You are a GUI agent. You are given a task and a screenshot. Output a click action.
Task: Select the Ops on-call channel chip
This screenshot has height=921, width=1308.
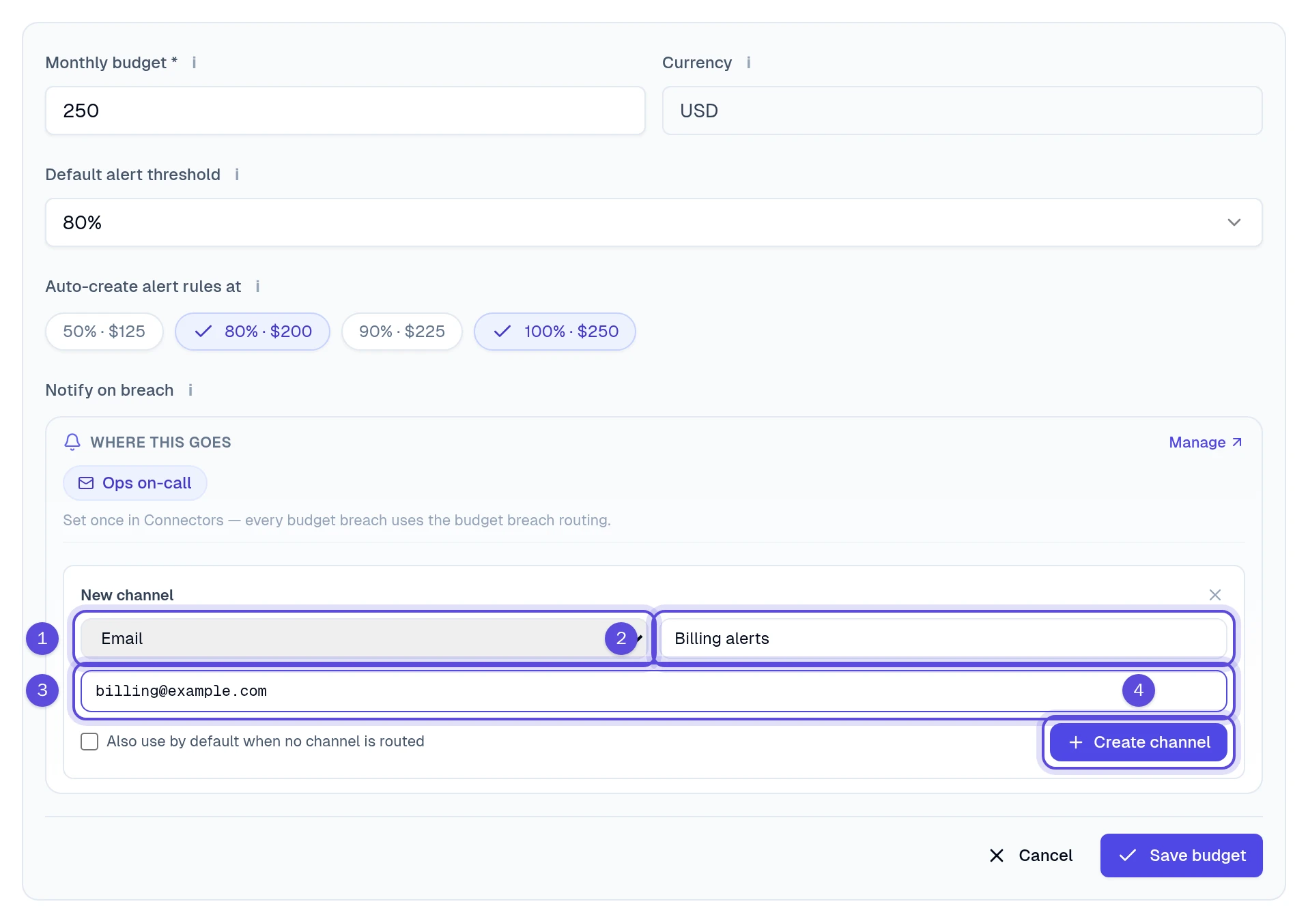point(135,483)
